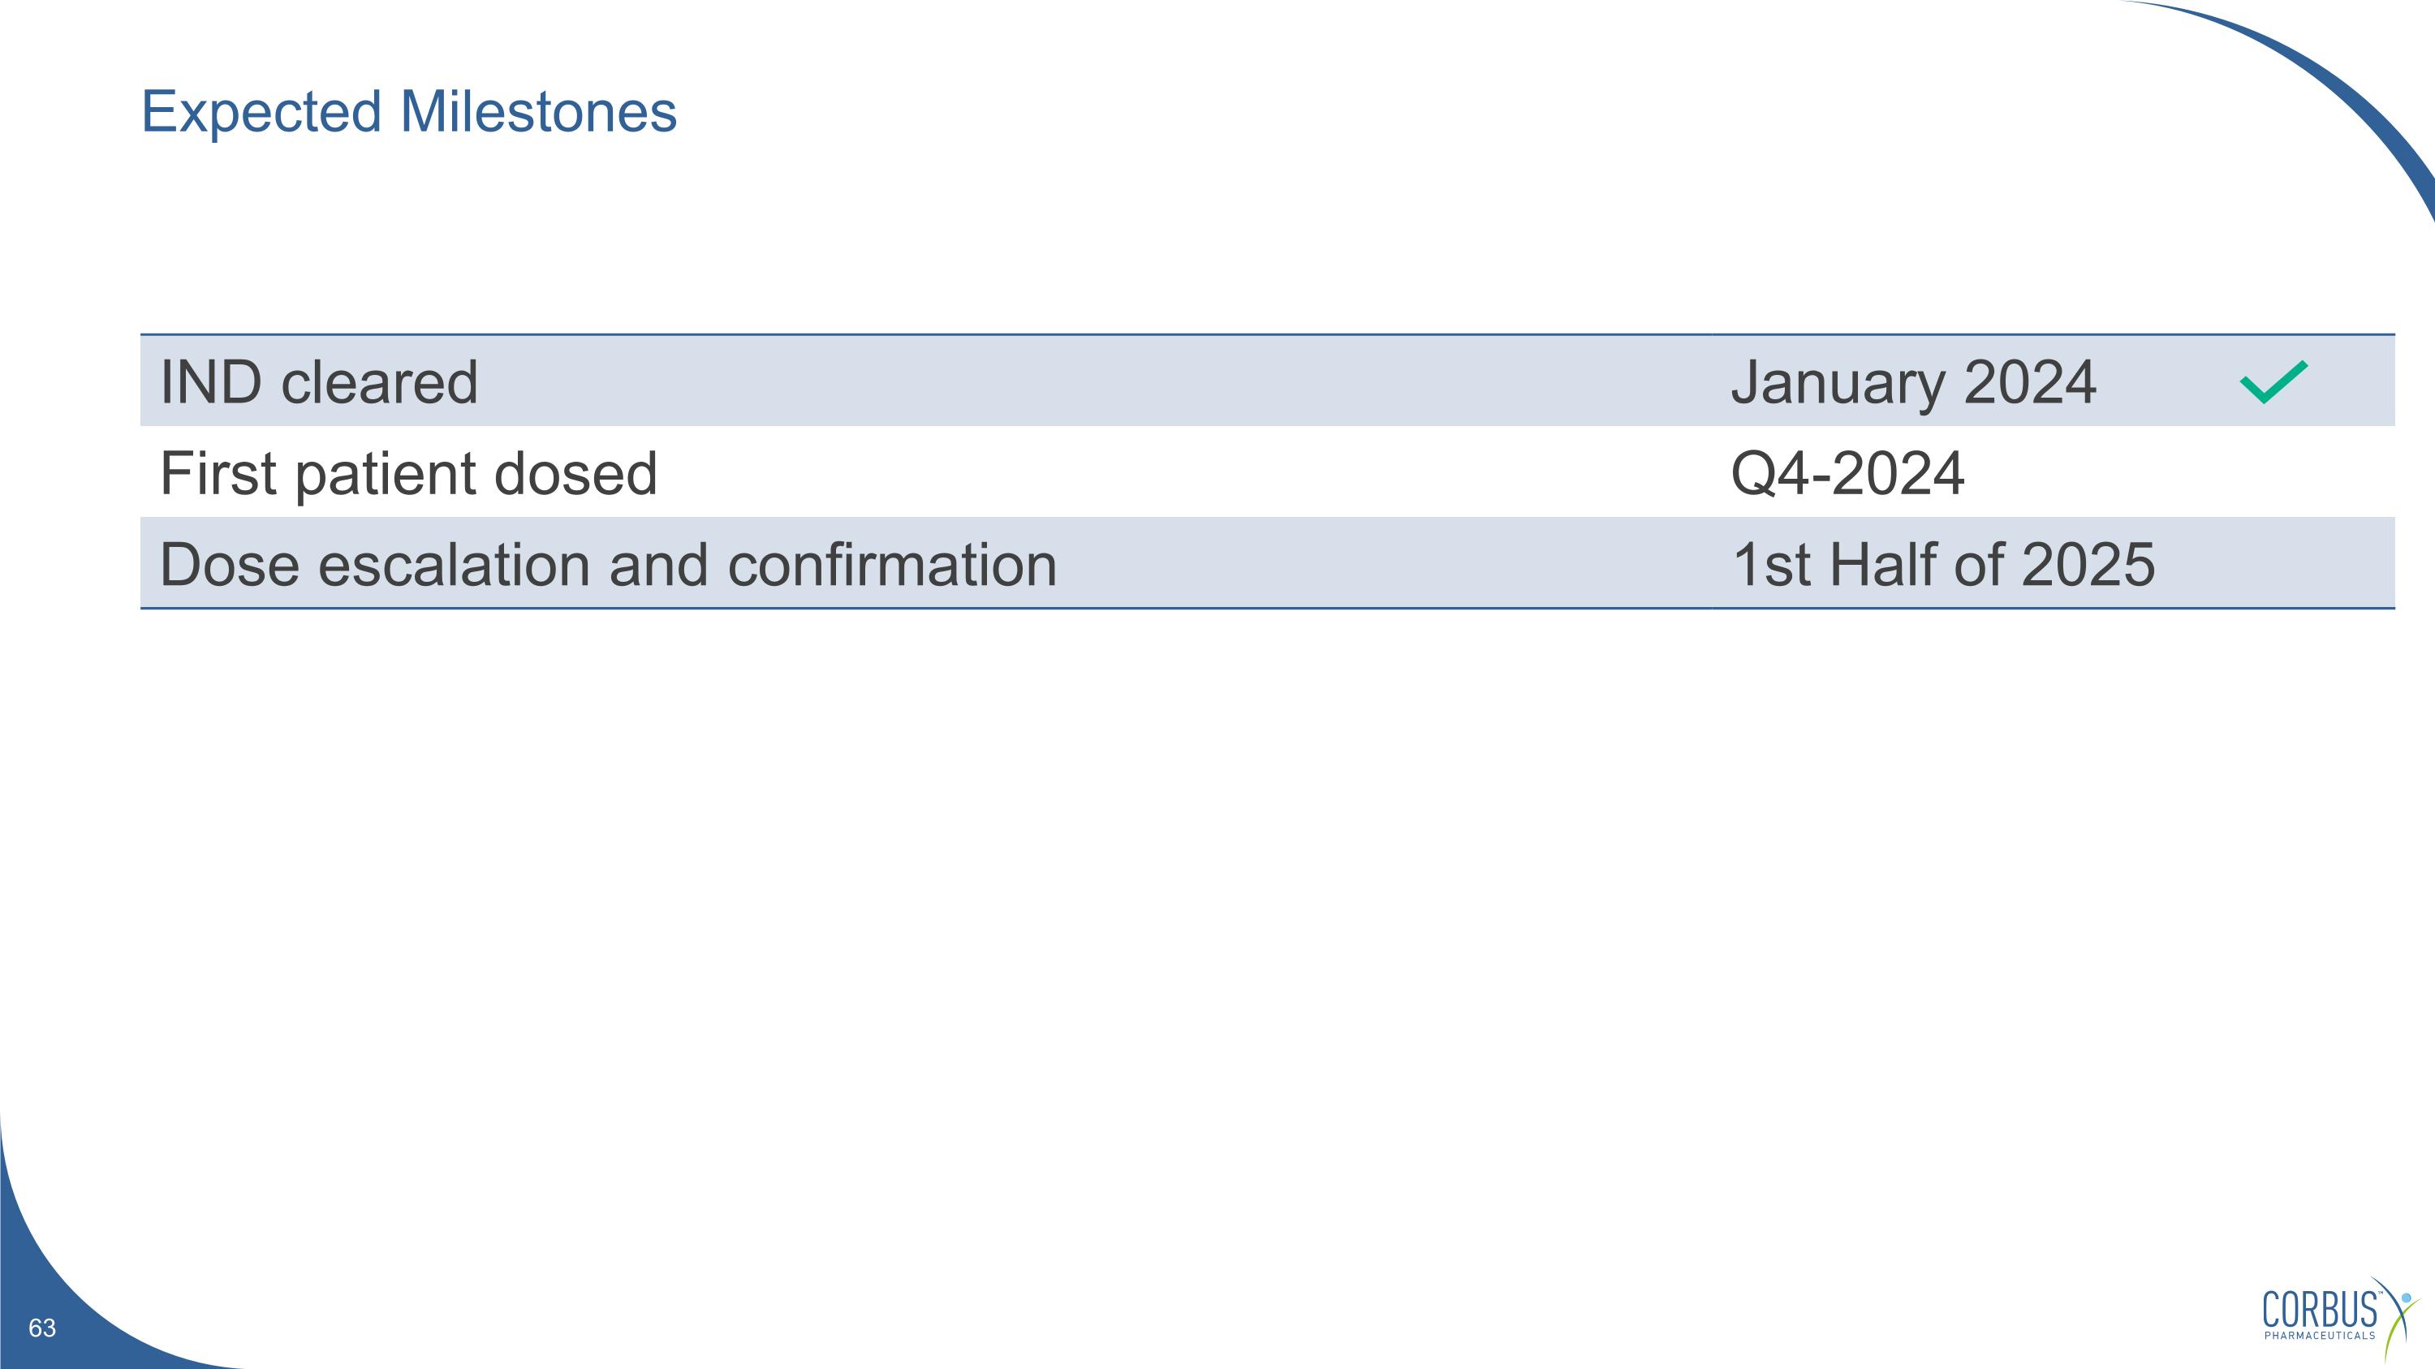
Task: Select Dose escalation and confirmation text
Action: pos(608,565)
